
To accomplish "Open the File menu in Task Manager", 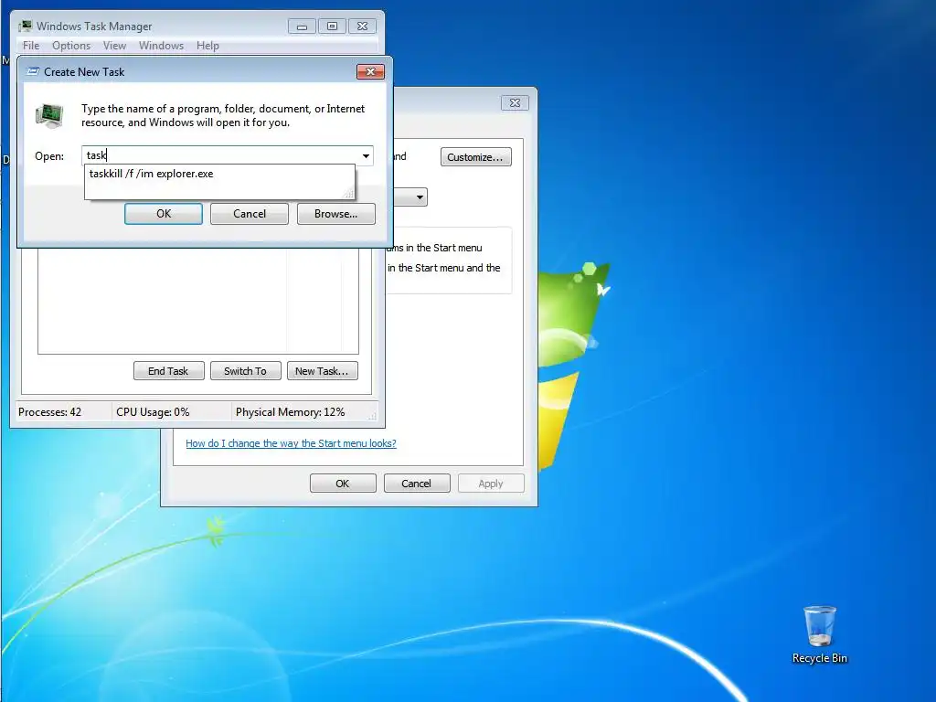I will [31, 46].
